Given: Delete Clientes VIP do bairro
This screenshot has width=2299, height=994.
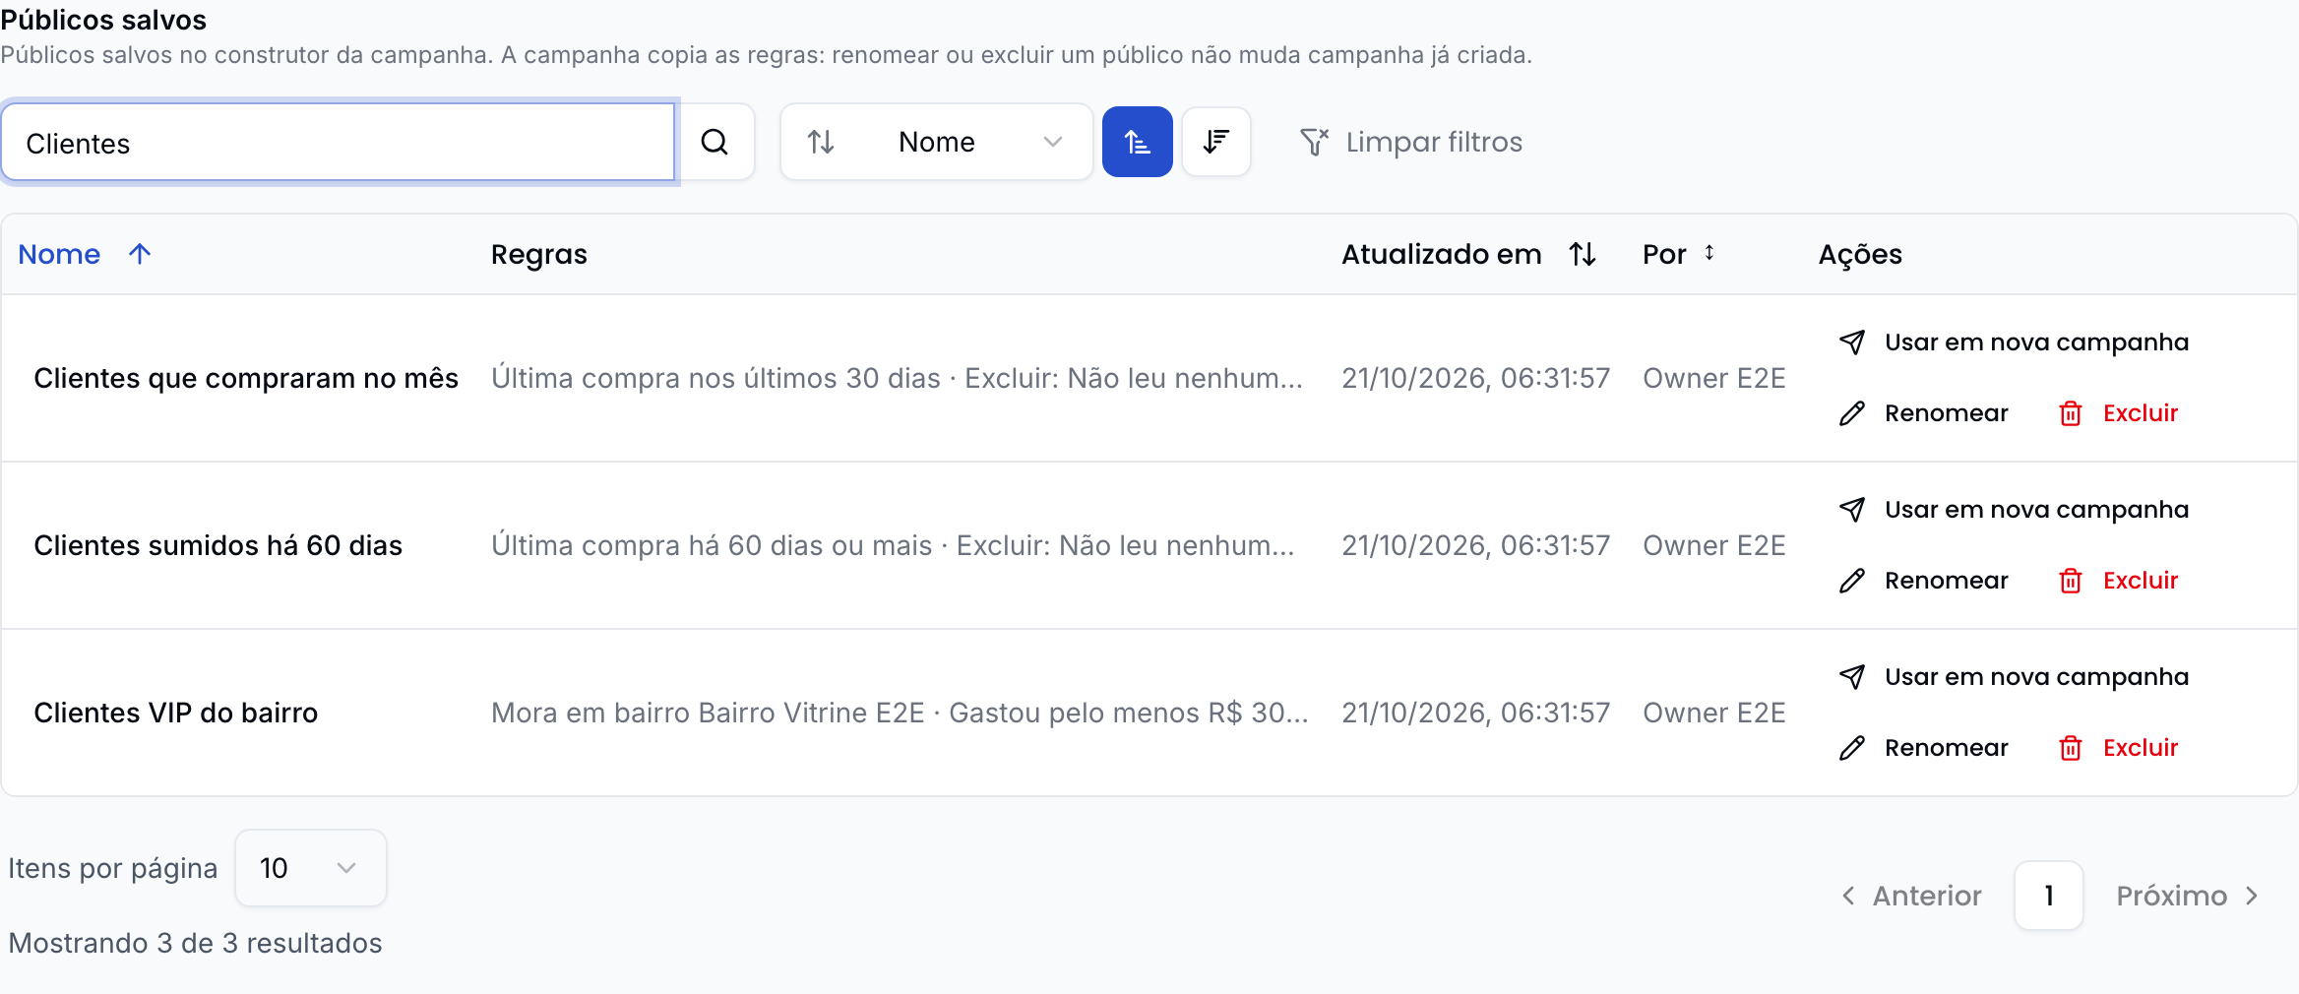Looking at the screenshot, I should click(2118, 748).
